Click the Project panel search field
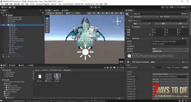Screen dimensions: 191x102 [x=85, y=68]
